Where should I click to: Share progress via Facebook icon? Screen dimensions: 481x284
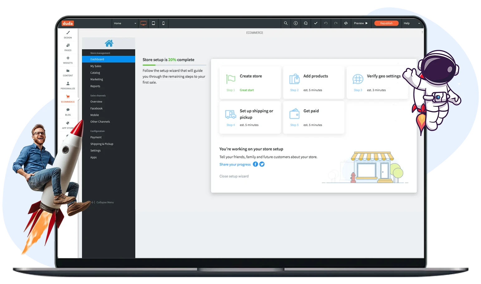coord(255,164)
